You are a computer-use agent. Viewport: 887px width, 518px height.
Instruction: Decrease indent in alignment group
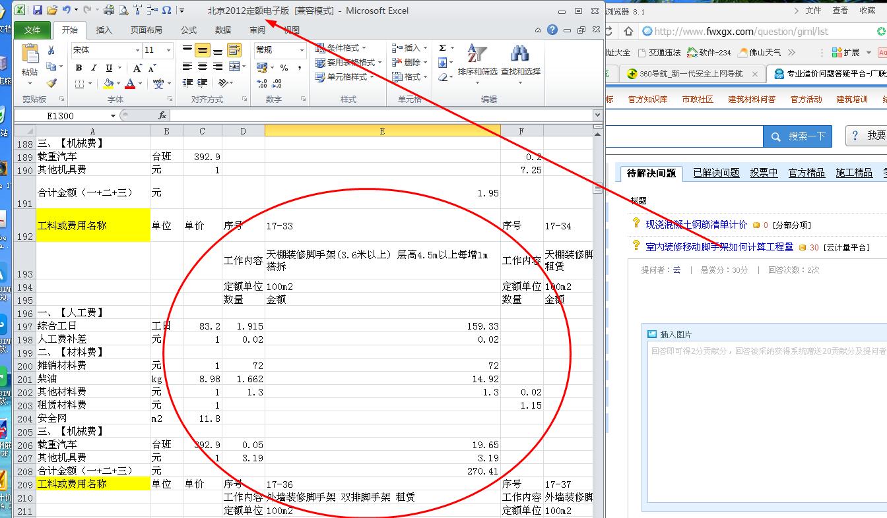(x=187, y=83)
